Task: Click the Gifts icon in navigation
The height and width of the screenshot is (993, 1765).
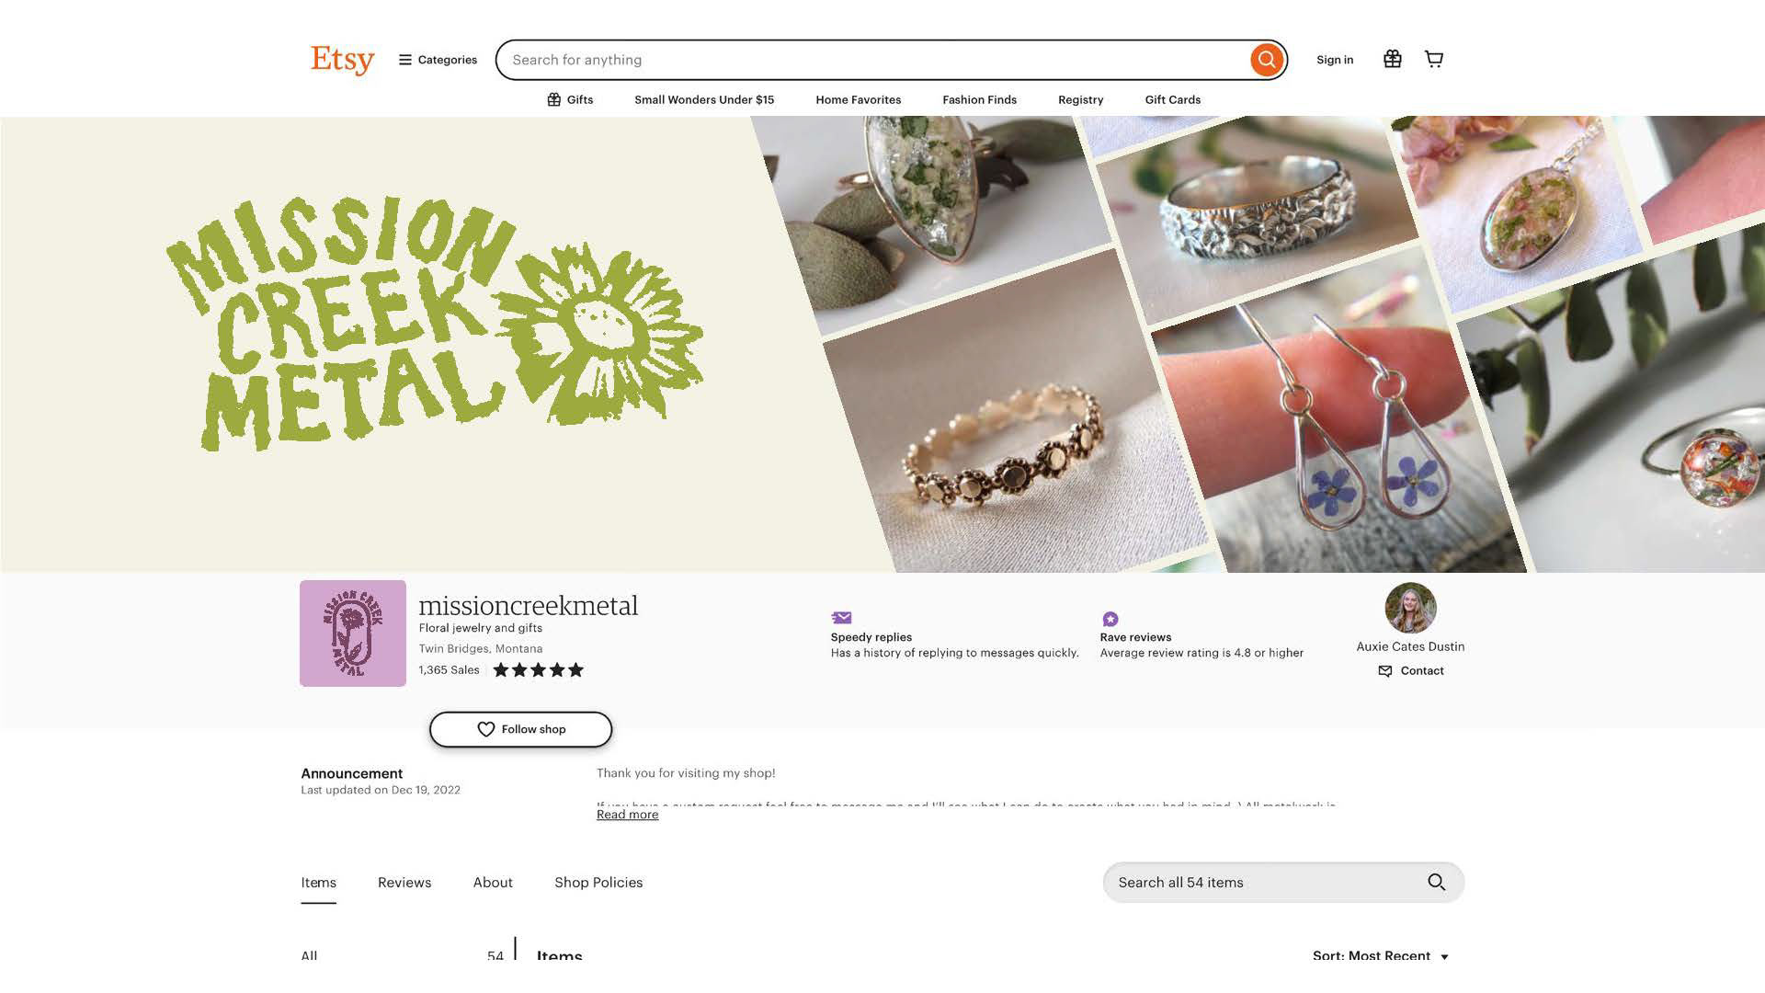Action: coord(553,99)
